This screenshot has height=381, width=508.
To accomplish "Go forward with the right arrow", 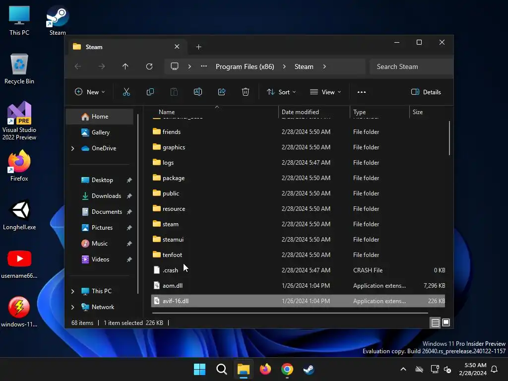I will tap(102, 66).
